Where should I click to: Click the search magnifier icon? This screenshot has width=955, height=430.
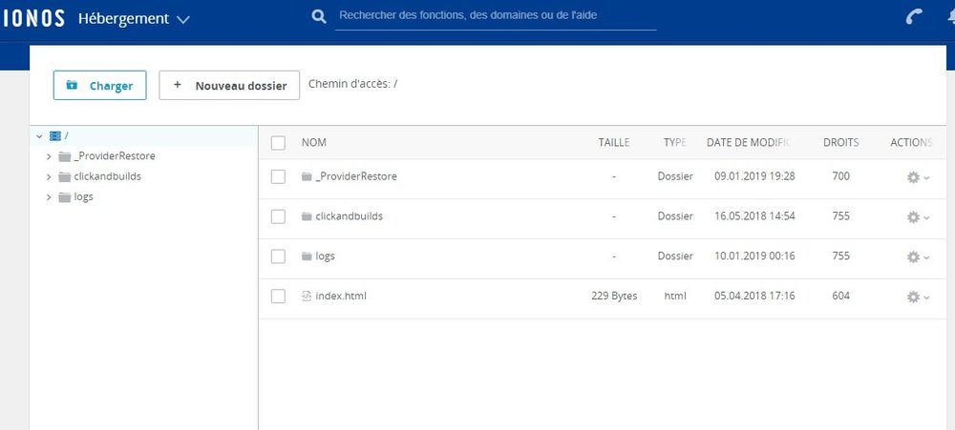point(319,16)
